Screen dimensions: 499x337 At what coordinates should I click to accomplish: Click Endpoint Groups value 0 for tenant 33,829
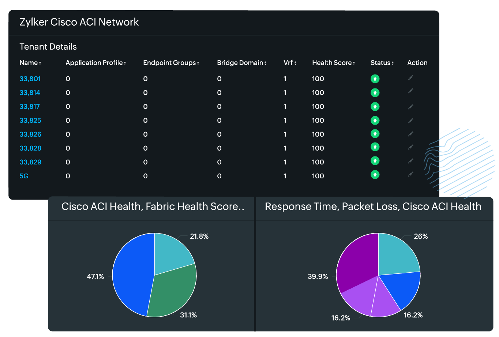click(x=145, y=162)
